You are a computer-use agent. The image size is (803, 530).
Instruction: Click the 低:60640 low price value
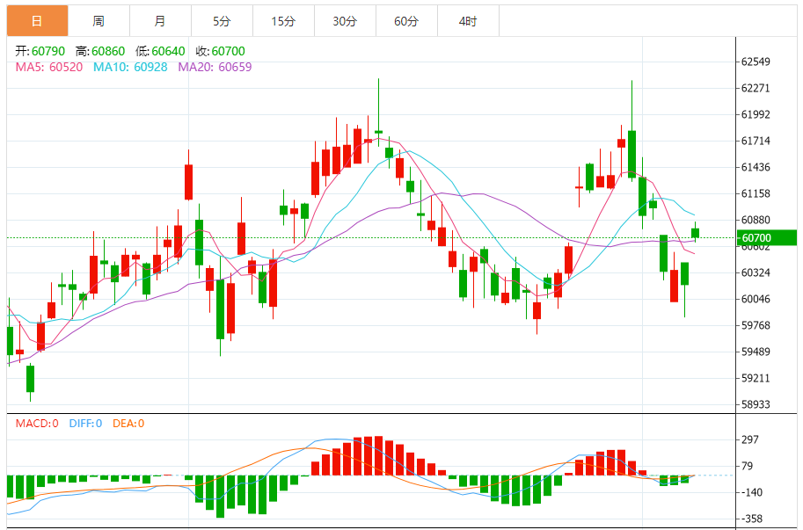click(x=160, y=51)
